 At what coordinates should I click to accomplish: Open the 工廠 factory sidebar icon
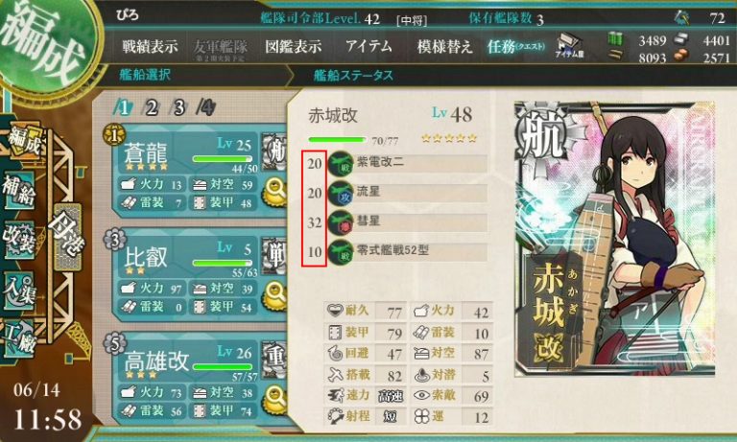pyautogui.click(x=19, y=340)
